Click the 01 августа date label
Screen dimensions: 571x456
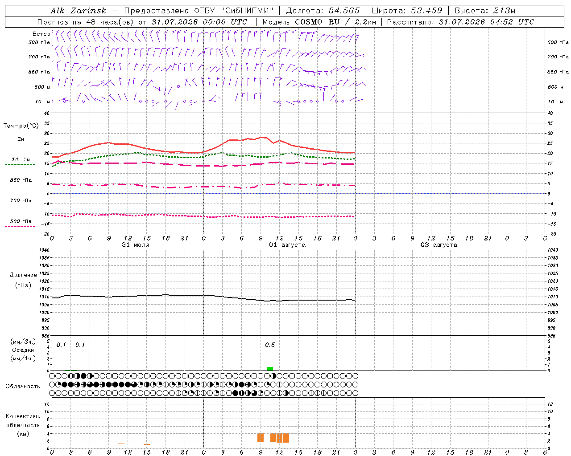[287, 245]
